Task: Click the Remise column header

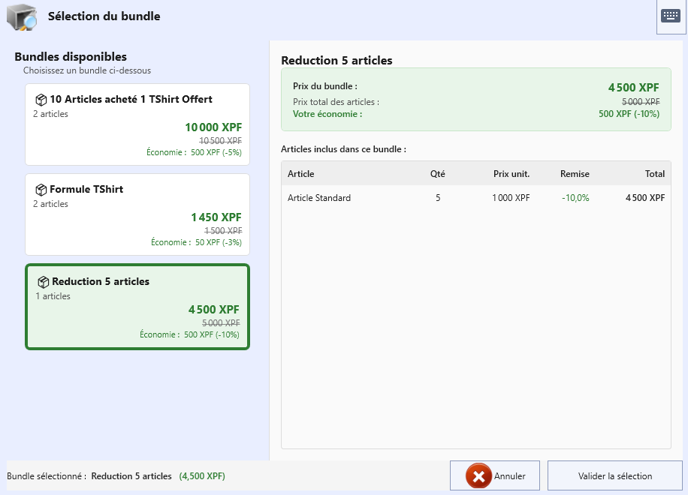Action: click(x=575, y=174)
